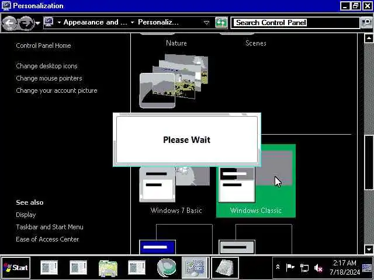Go to the Appearance and… breadcrumb
This screenshot has height=280, width=374.
pyautogui.click(x=95, y=22)
